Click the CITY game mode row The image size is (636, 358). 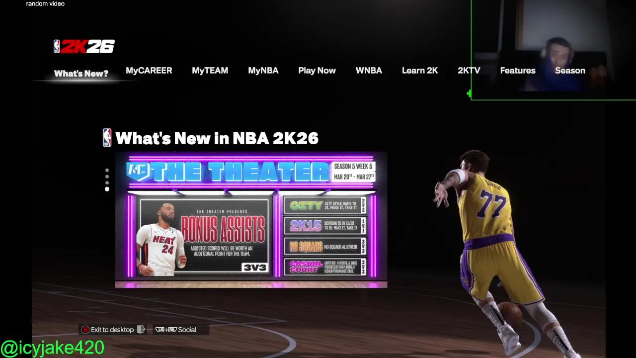(325, 205)
